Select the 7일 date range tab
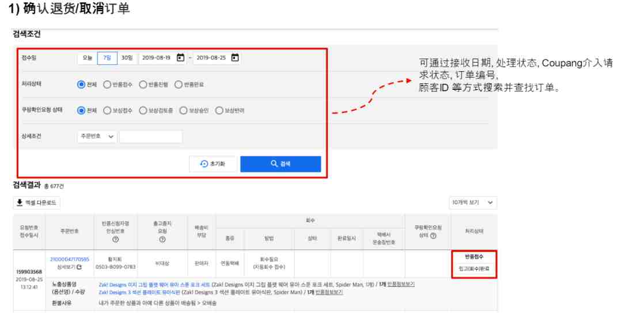Image resolution: width=622 pixels, height=315 pixels. (107, 58)
